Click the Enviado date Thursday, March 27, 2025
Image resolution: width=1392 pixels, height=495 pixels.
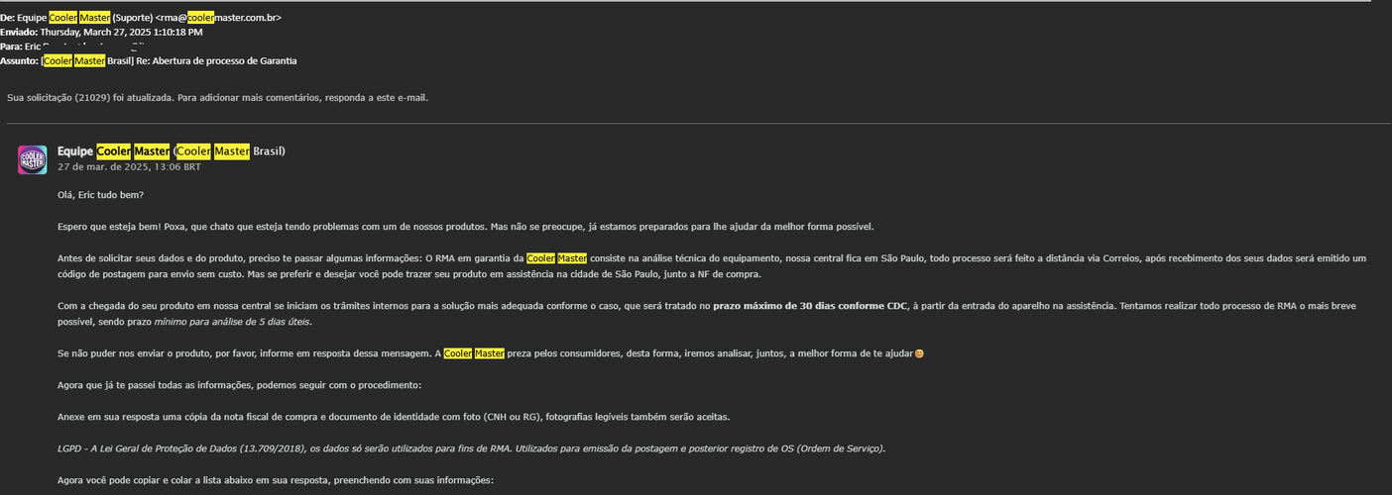tap(121, 32)
